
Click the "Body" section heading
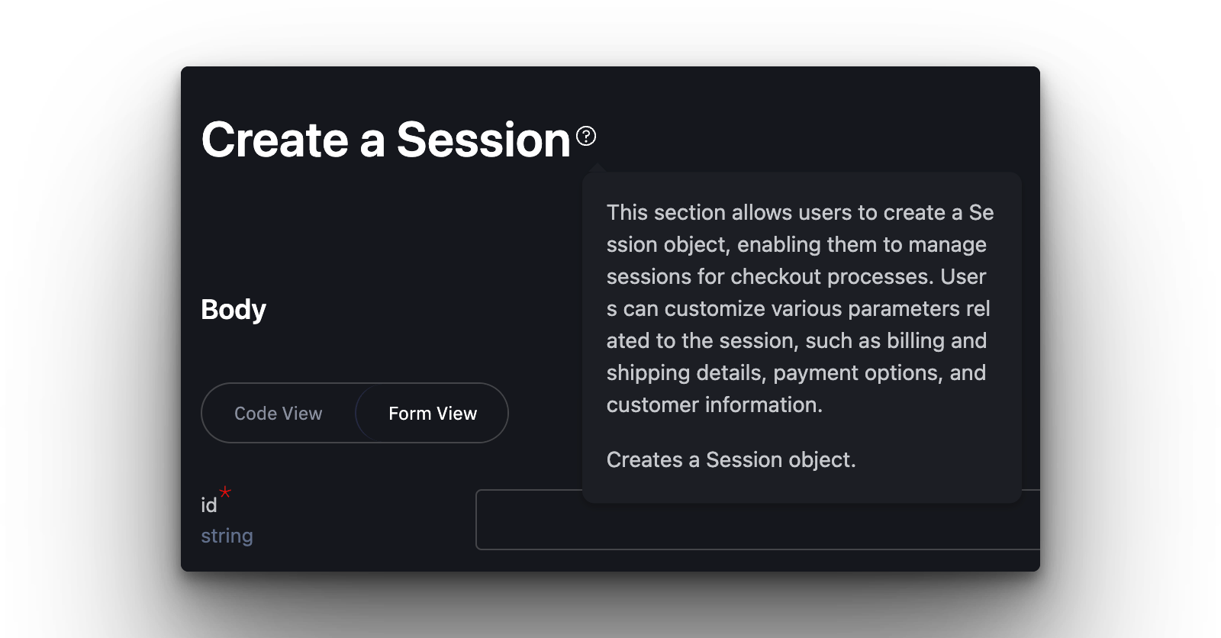click(x=234, y=310)
